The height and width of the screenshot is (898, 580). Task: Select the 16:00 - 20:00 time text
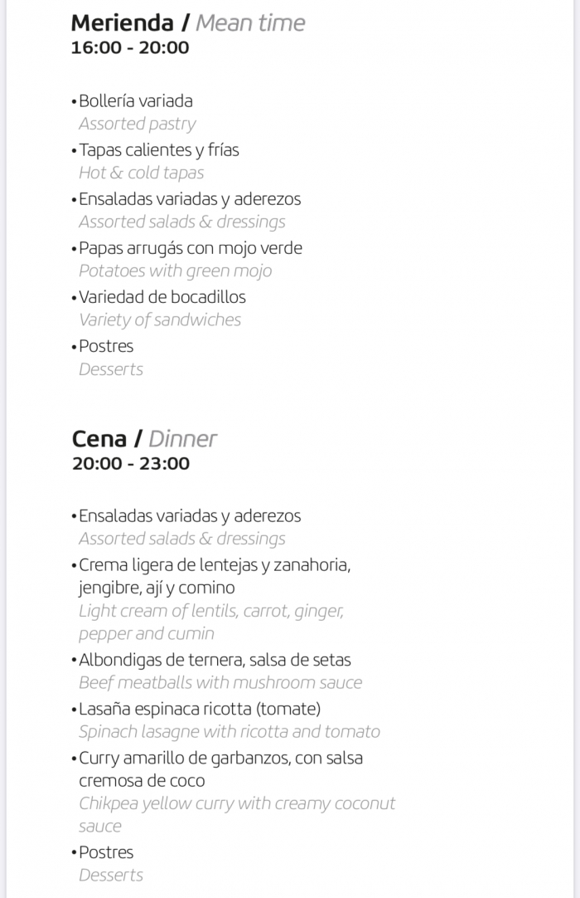[130, 47]
